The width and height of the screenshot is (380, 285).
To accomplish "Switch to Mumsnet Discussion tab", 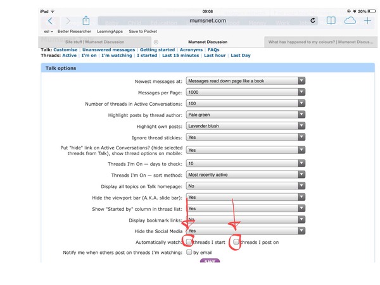I will click(x=208, y=42).
